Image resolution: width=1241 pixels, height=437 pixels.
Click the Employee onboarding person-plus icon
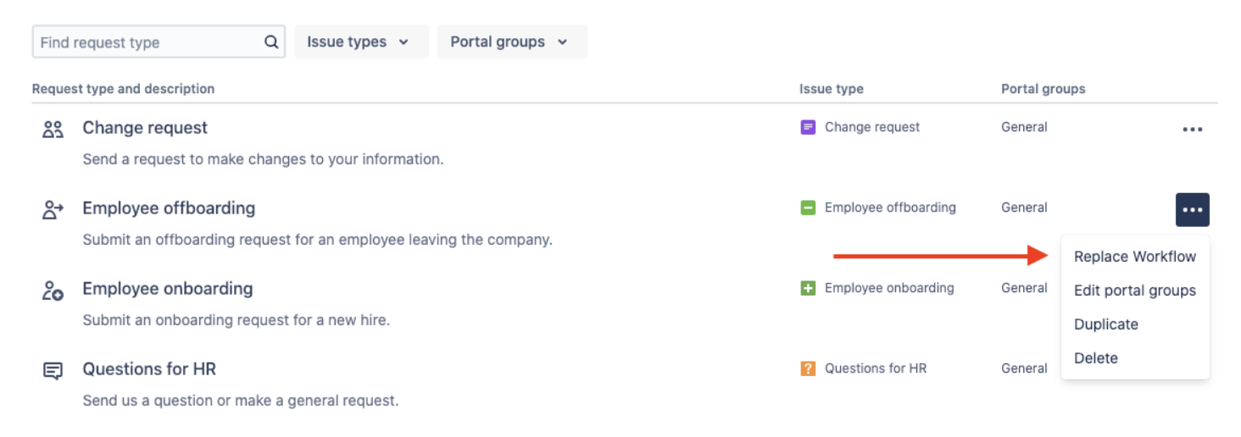[53, 290]
